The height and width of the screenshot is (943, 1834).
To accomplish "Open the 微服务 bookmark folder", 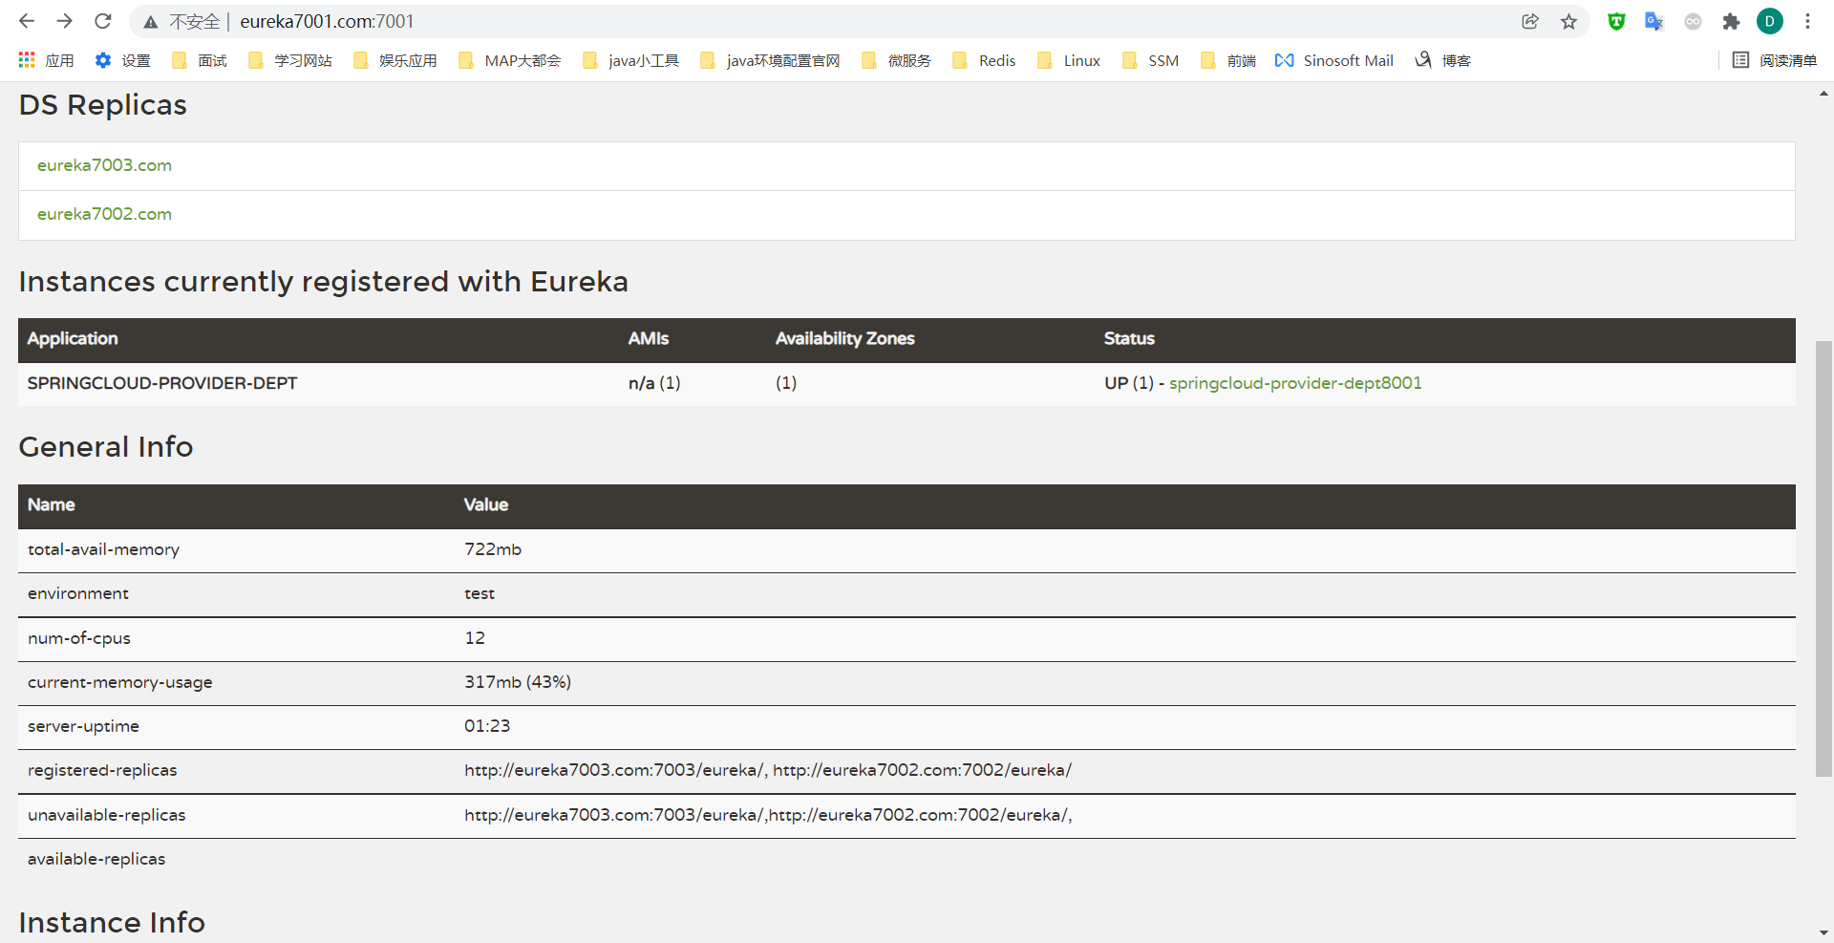I will click(896, 60).
